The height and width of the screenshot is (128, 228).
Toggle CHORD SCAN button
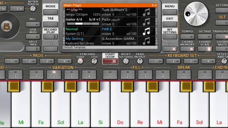(x=204, y=49)
